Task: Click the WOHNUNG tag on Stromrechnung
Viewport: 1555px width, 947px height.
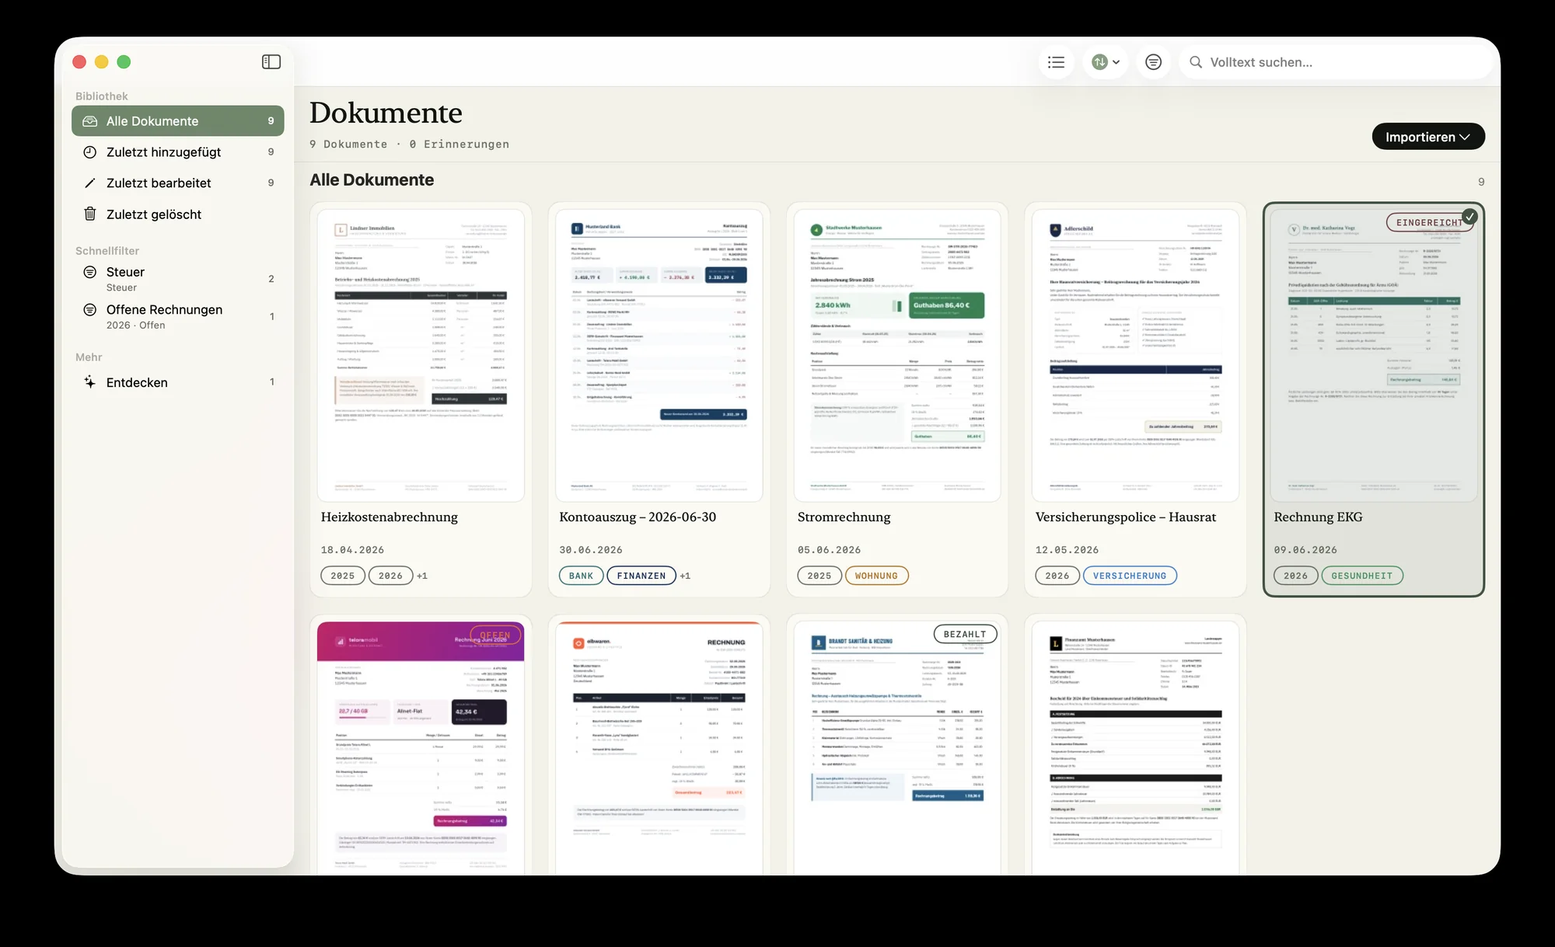Action: [x=876, y=576]
